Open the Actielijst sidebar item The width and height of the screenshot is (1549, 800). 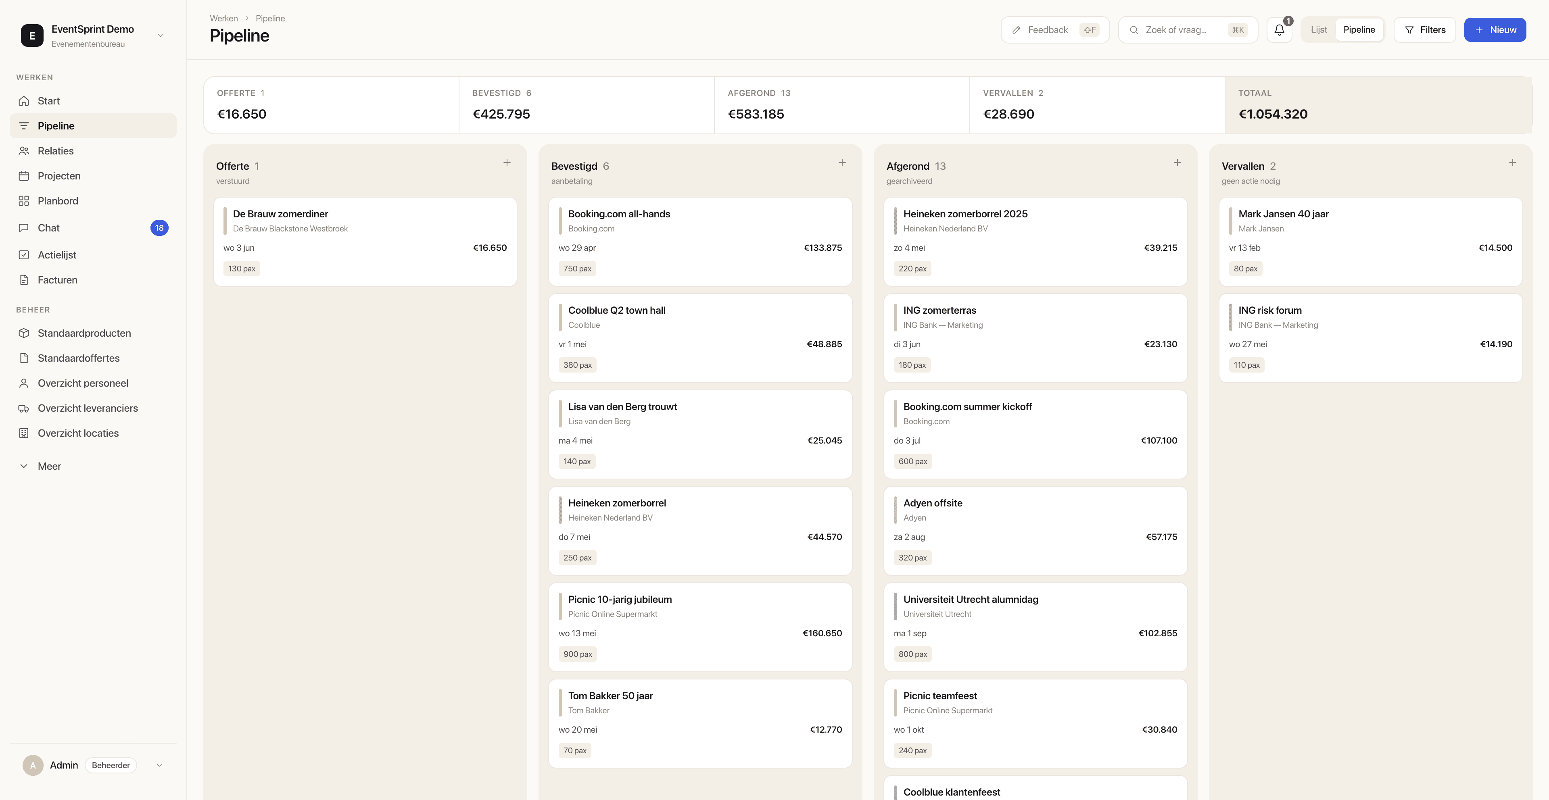57,255
